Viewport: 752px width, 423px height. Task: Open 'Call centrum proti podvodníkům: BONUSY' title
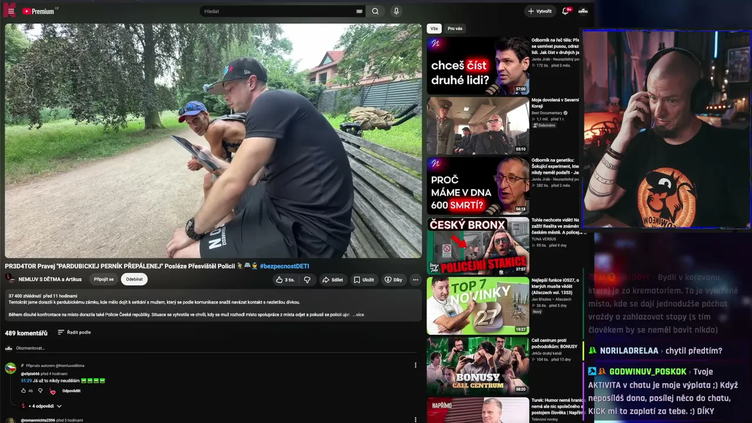click(x=555, y=343)
